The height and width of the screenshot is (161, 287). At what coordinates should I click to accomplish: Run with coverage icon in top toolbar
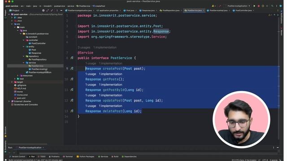[x=263, y=6]
